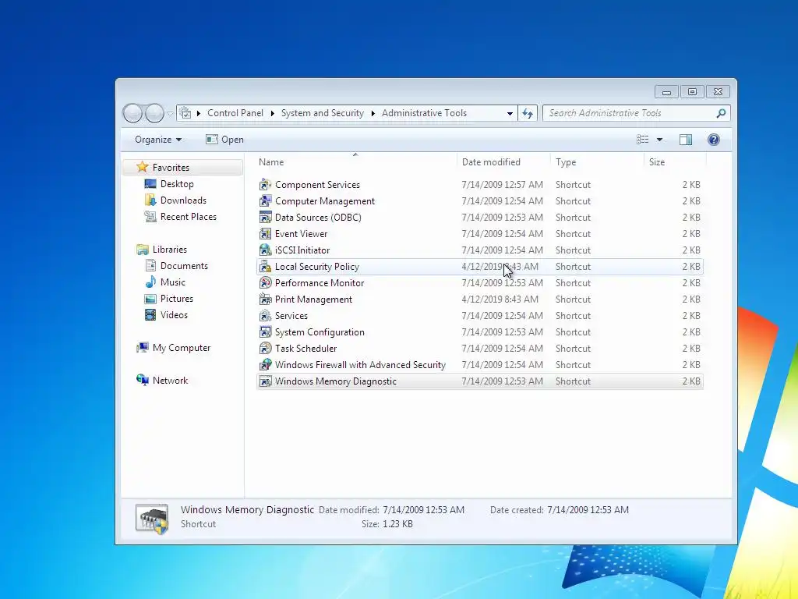
Task: Click the My Computer icon
Action: (143, 347)
